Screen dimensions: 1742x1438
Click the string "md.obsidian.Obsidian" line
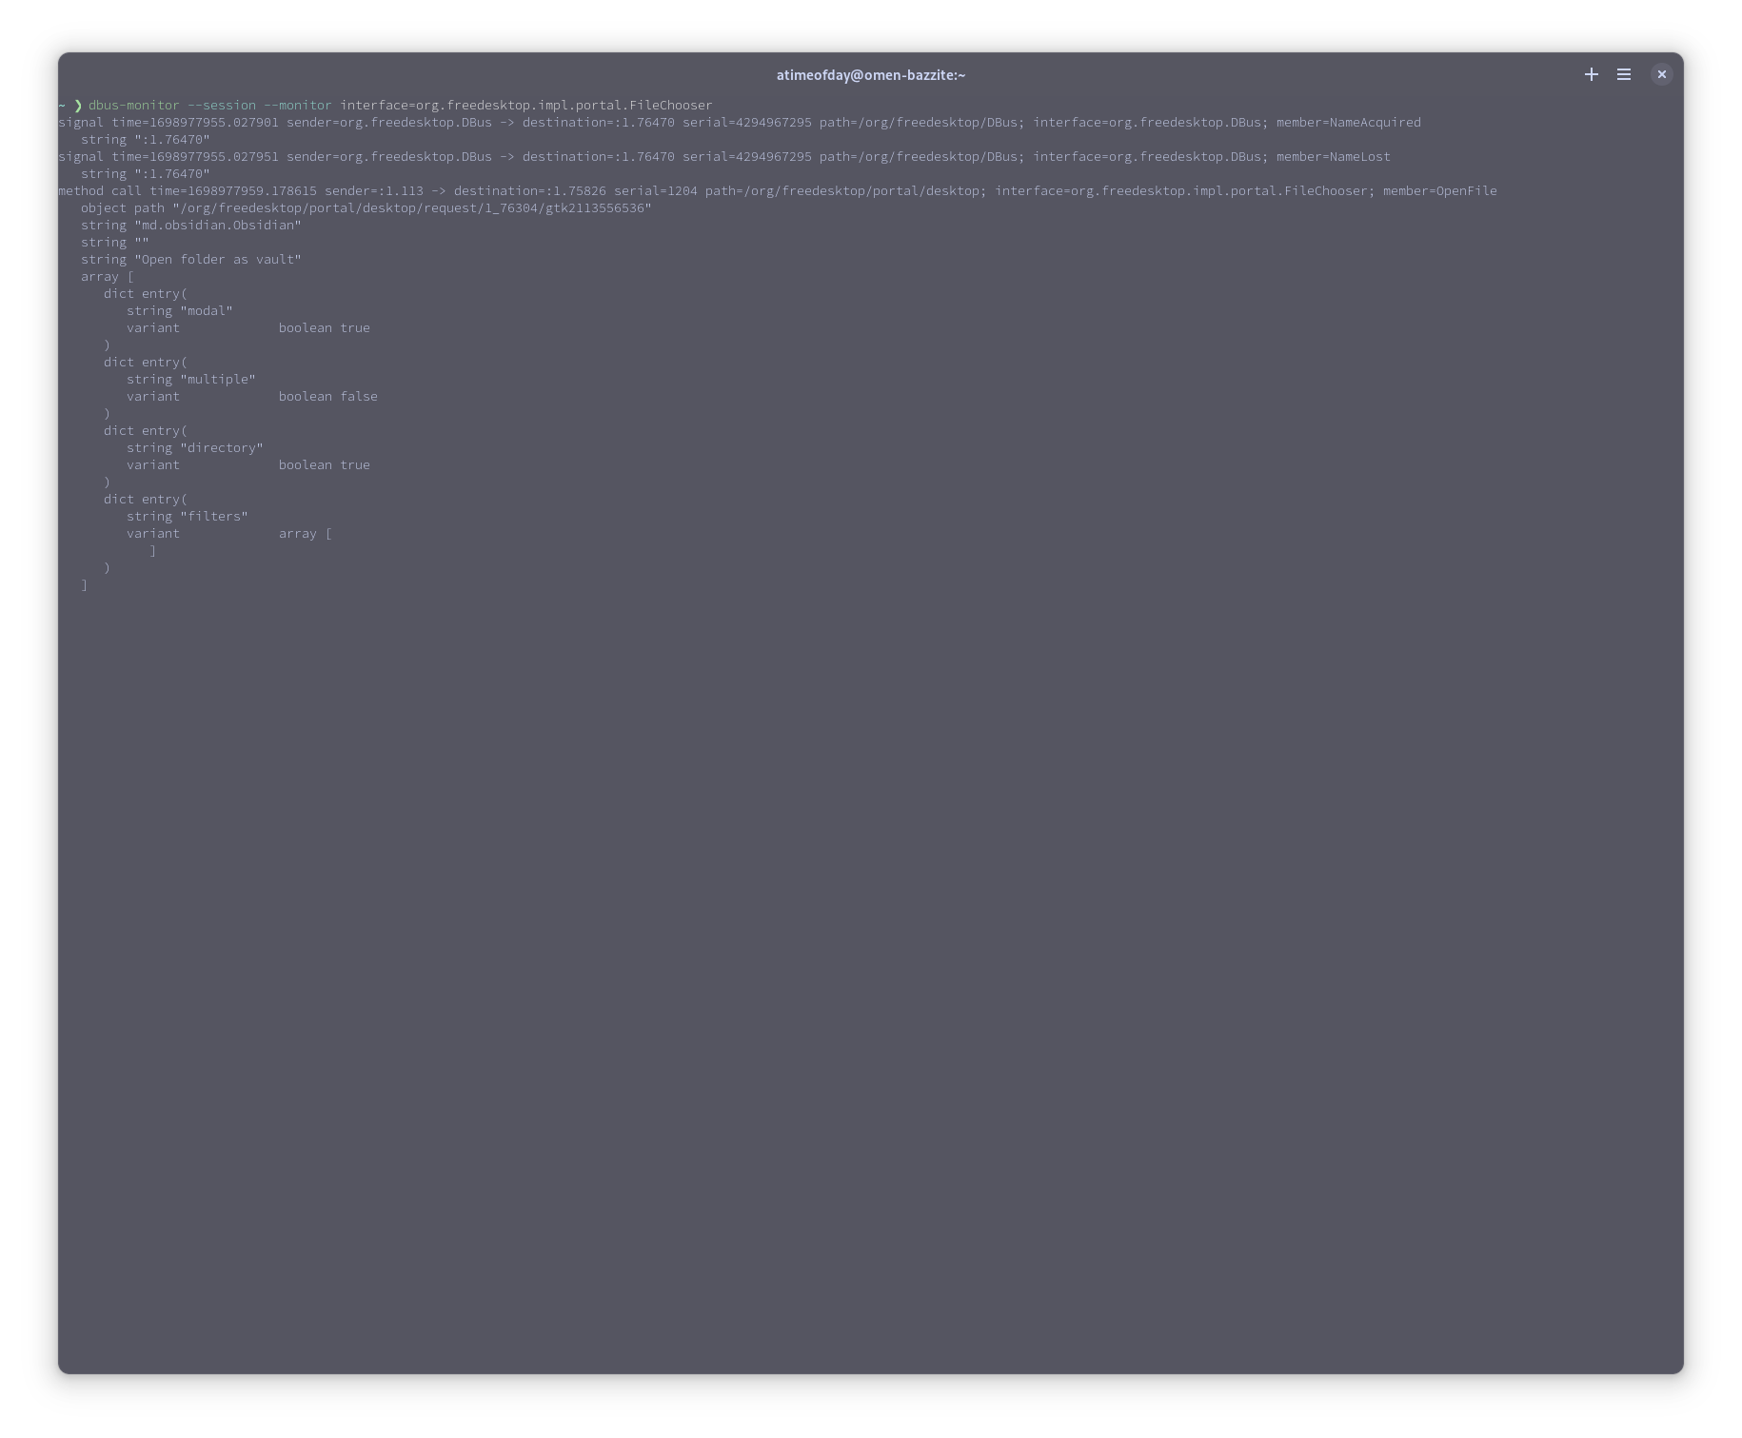tap(190, 225)
